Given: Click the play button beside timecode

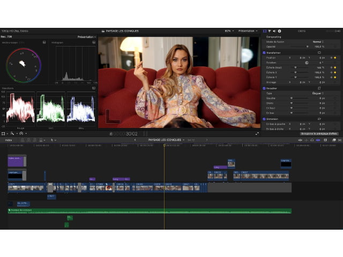Looking at the screenshot, I should [x=111, y=134].
